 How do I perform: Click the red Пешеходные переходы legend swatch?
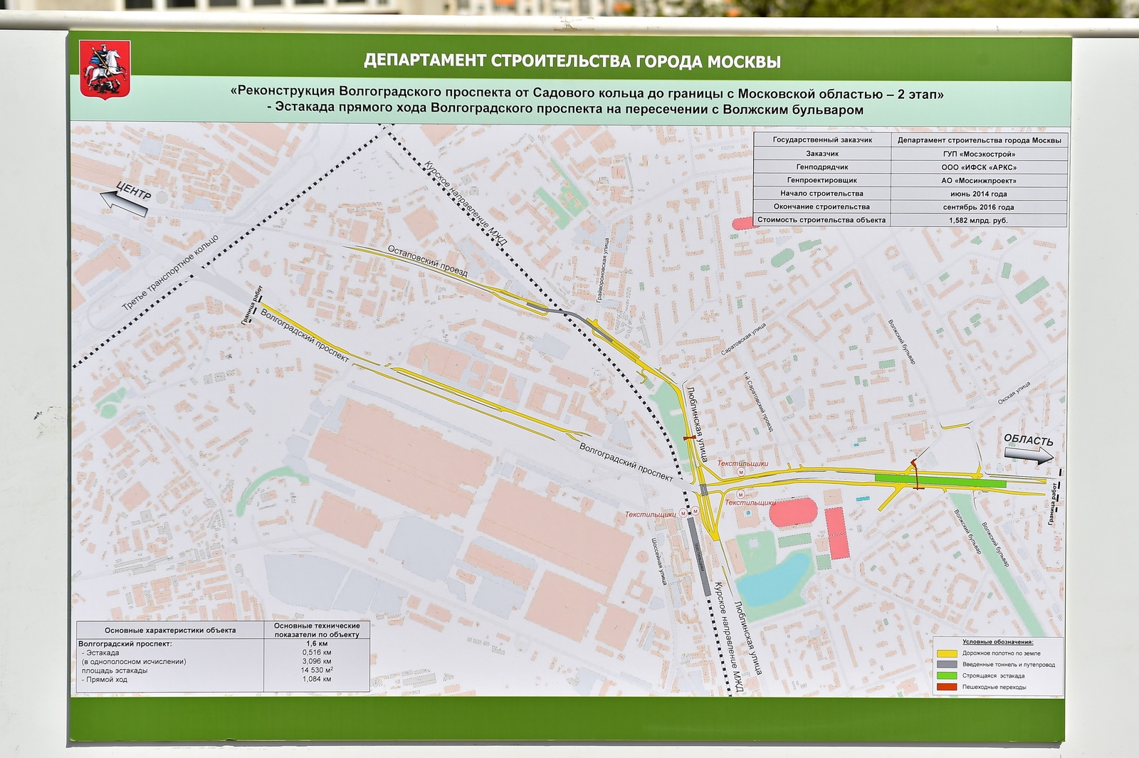948,687
